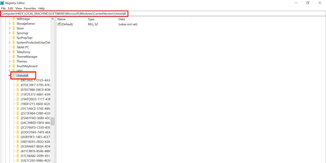326x163 pixels.
Task: Click folder icon of {07DC39F7-E795 key
Action: 18,85
